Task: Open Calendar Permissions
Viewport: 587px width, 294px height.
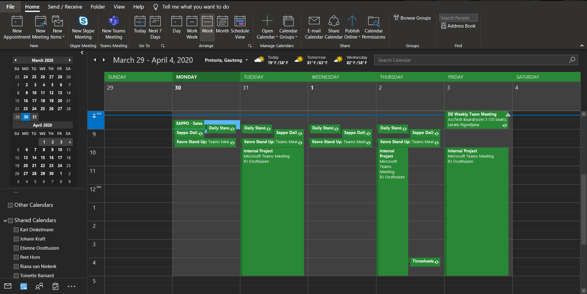Action: coord(374,28)
